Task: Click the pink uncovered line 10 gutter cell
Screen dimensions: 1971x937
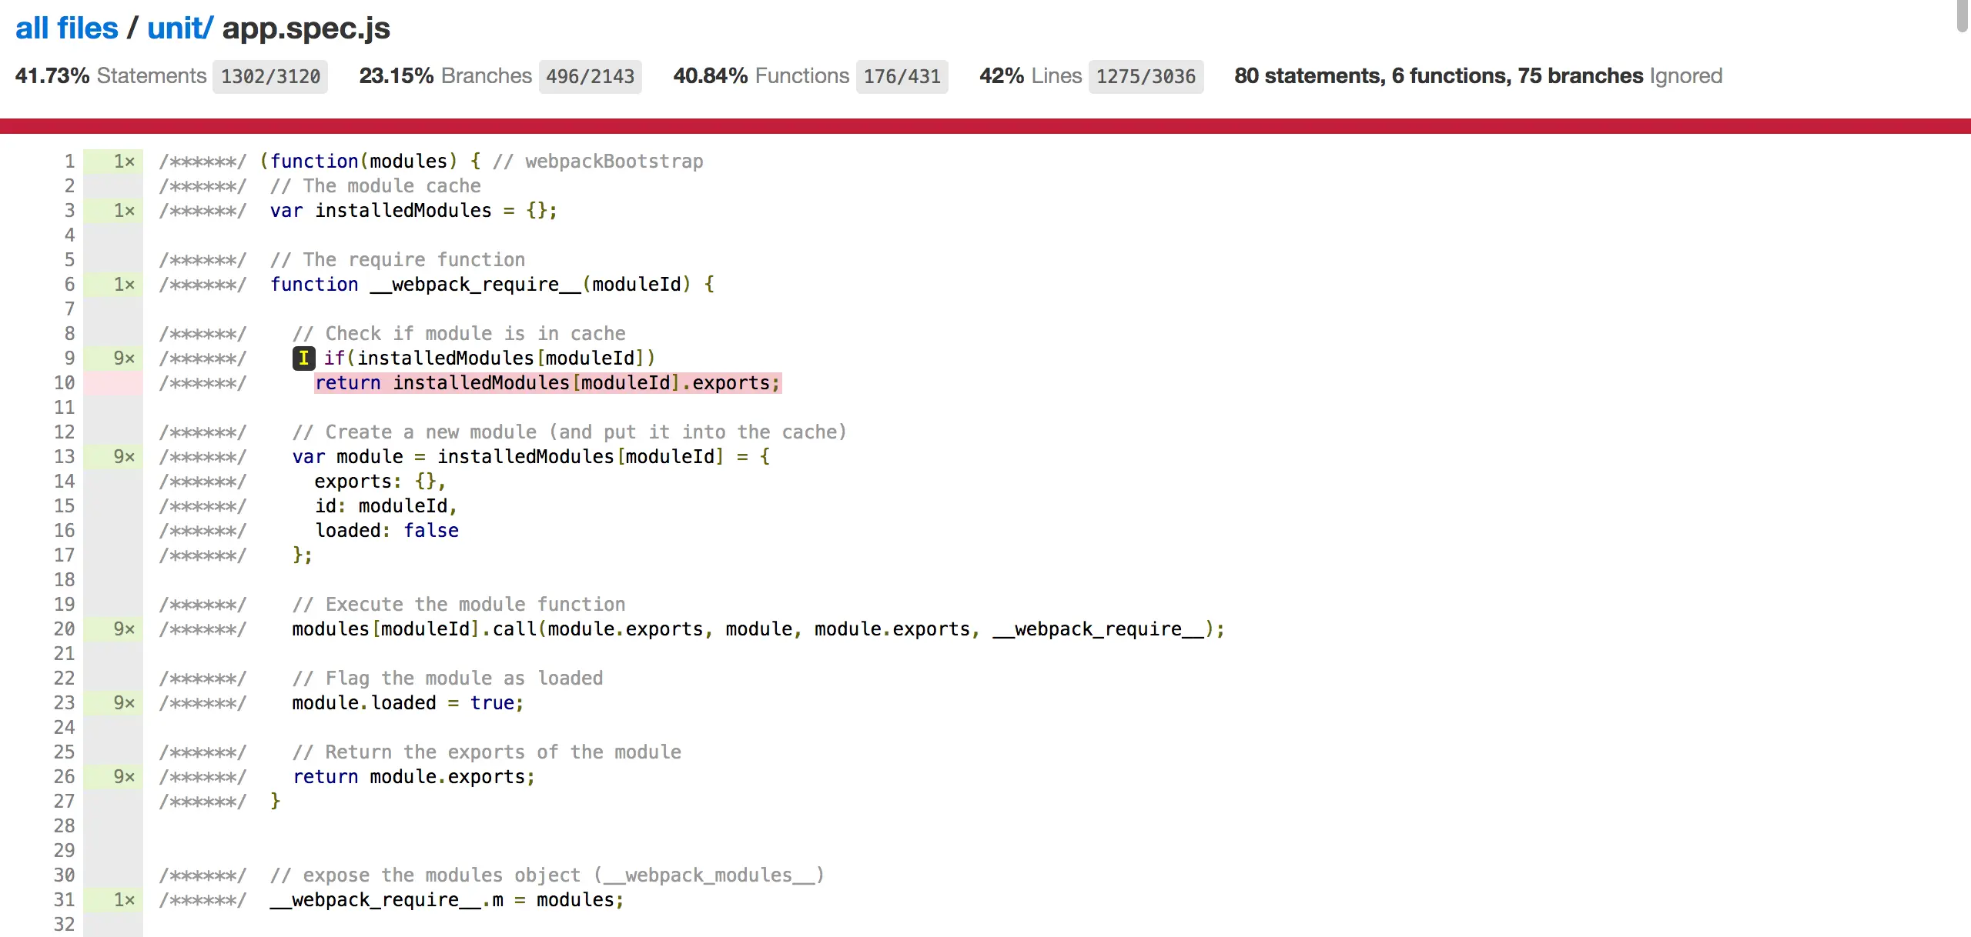Action: pos(113,382)
